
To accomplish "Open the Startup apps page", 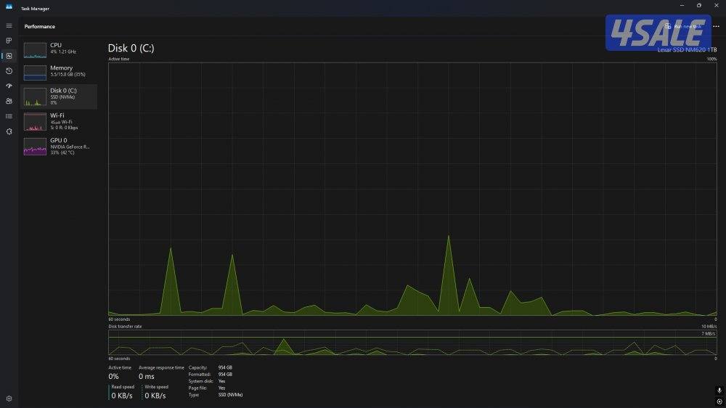I will click(9, 86).
